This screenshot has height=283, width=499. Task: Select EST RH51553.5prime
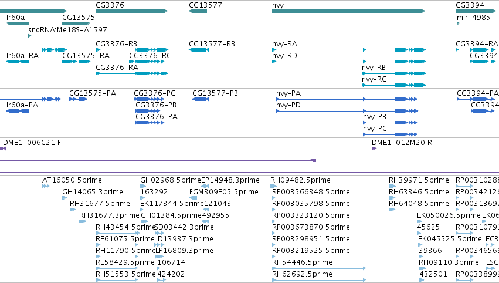117,281
